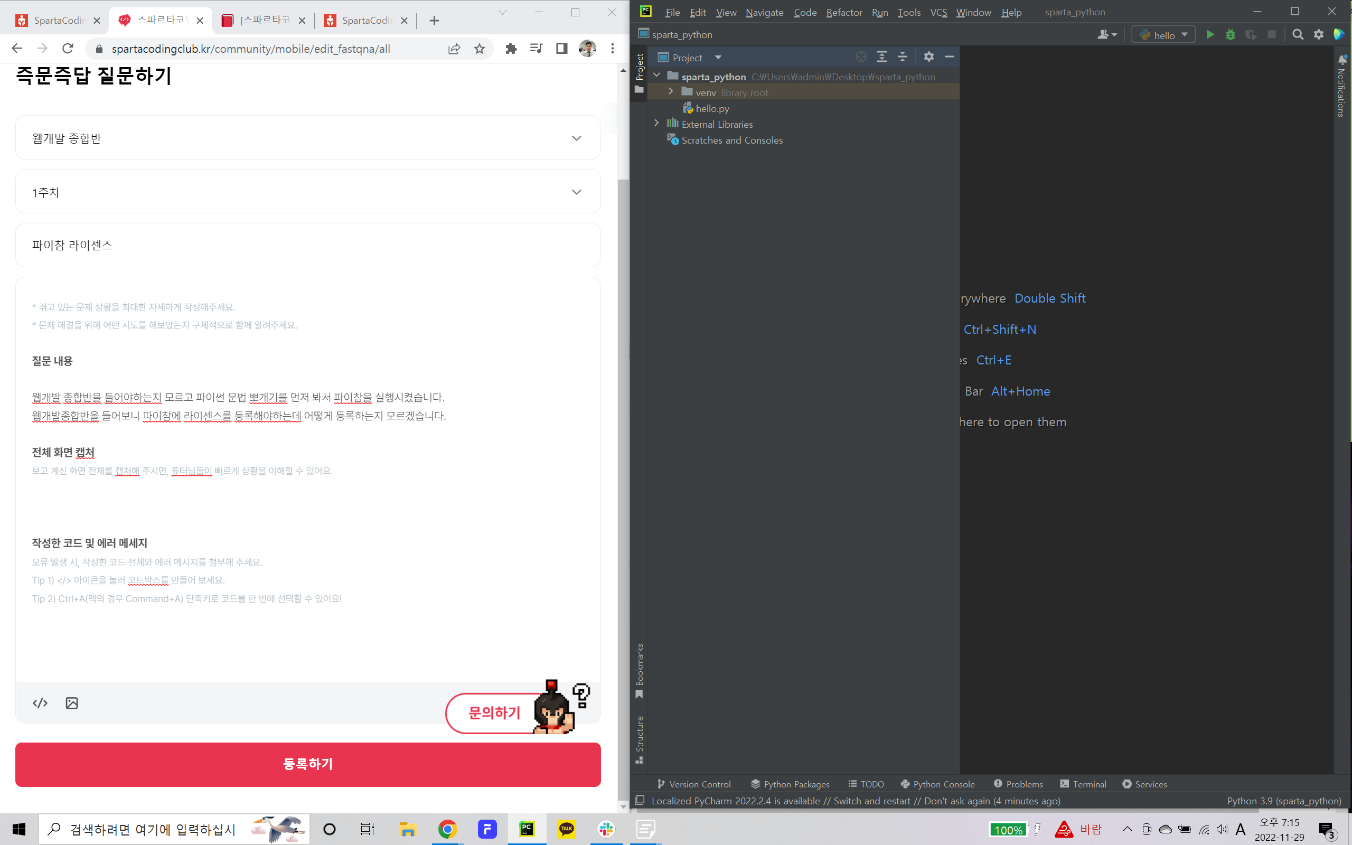Click the Chrome profile avatar

coord(587,49)
